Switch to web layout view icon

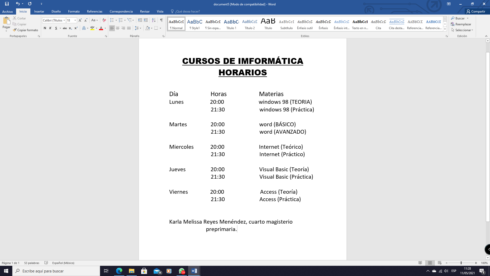coord(439,263)
